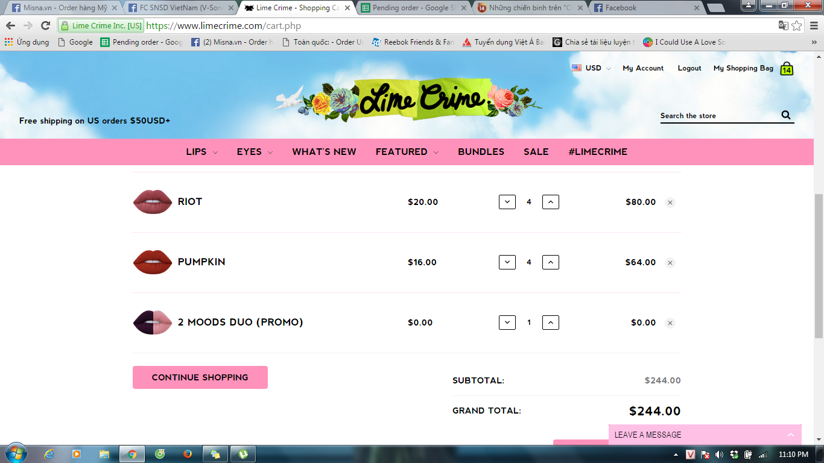824x463 pixels.
Task: Open the #LIMECRIME menu item
Action: click(x=598, y=152)
